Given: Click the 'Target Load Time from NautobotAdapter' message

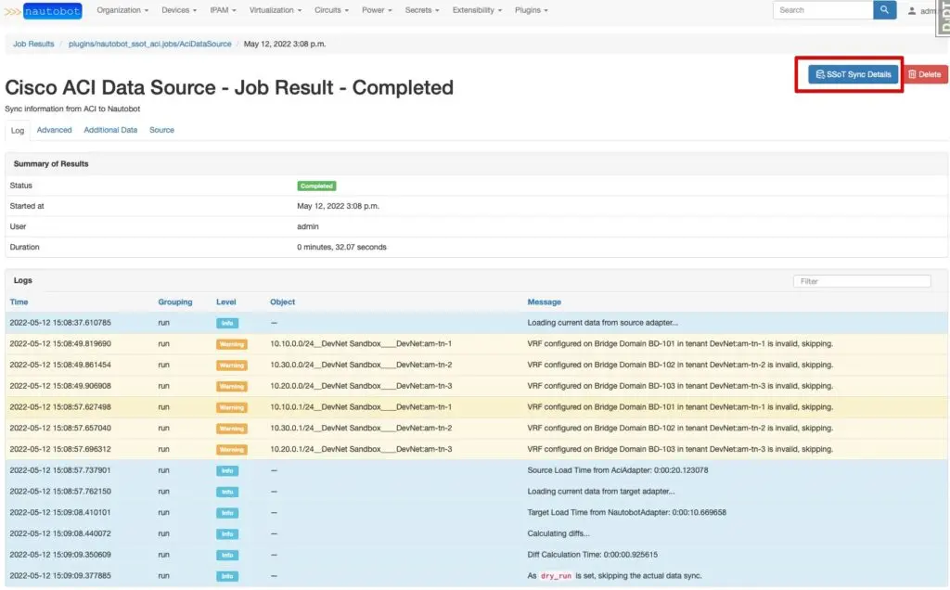Looking at the screenshot, I should click(626, 512).
